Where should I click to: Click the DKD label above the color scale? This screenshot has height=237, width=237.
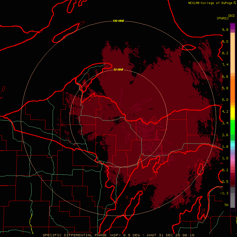(x=231, y=16)
